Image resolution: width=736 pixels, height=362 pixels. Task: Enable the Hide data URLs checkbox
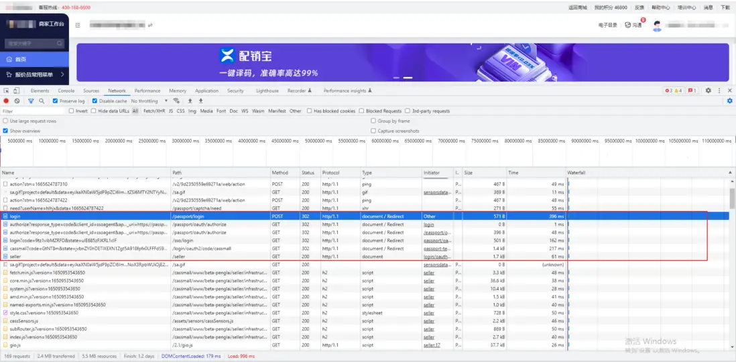[93, 111]
